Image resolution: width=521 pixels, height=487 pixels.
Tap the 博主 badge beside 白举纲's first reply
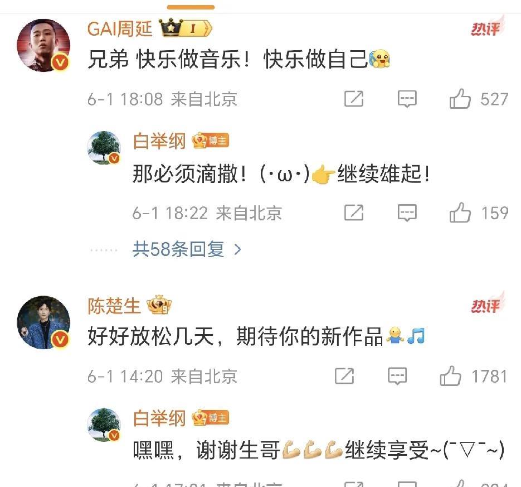pyautogui.click(x=211, y=141)
